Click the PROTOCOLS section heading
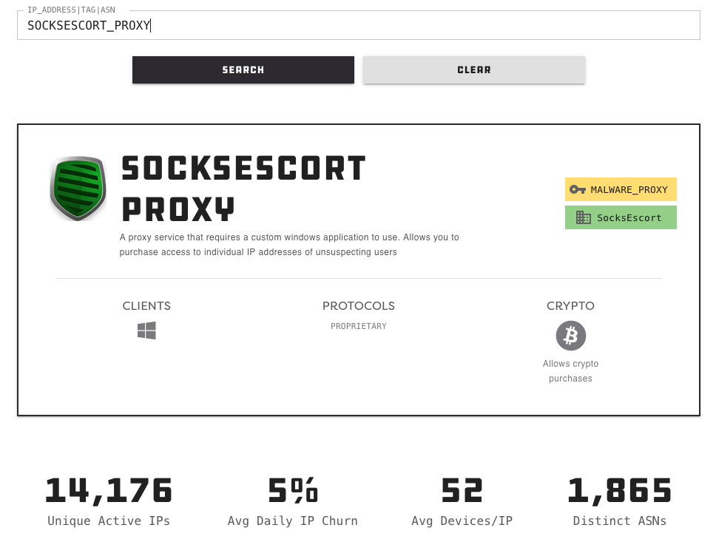716x539 pixels. point(359,306)
